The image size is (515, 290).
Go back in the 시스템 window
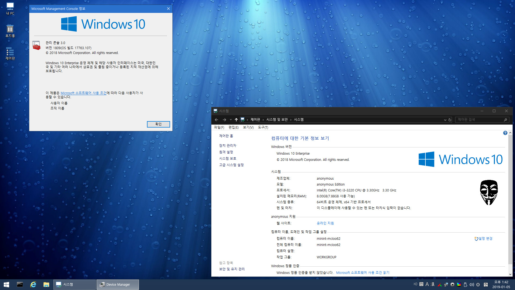click(216, 120)
